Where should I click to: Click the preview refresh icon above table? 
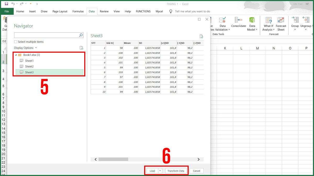(x=201, y=37)
